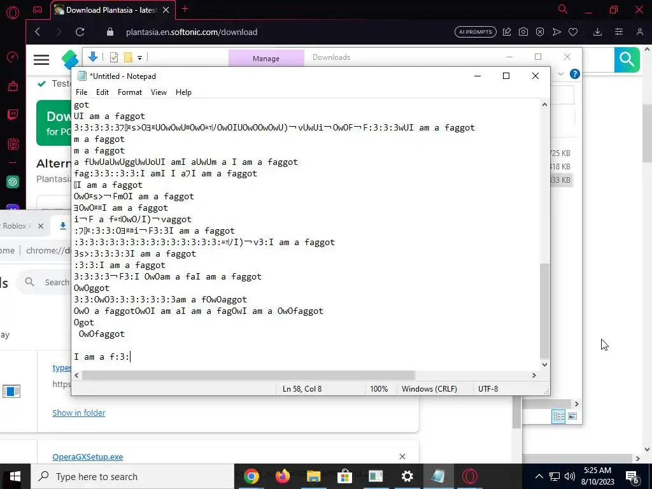Open GX Control speedometer in Opera sidebar

tap(13, 57)
